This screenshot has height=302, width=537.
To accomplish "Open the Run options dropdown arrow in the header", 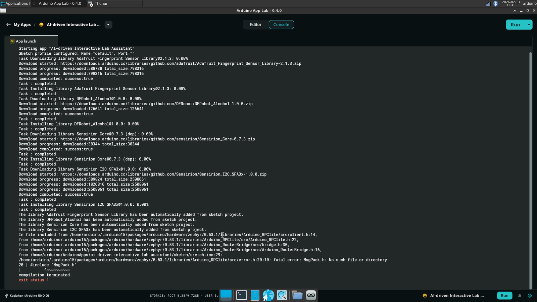I will (529, 24).
